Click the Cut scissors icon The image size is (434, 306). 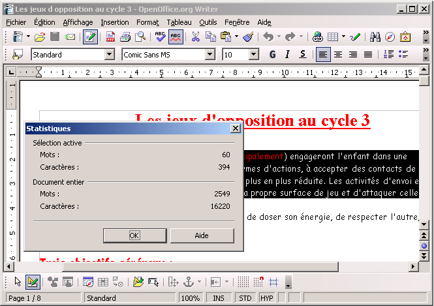click(194, 37)
